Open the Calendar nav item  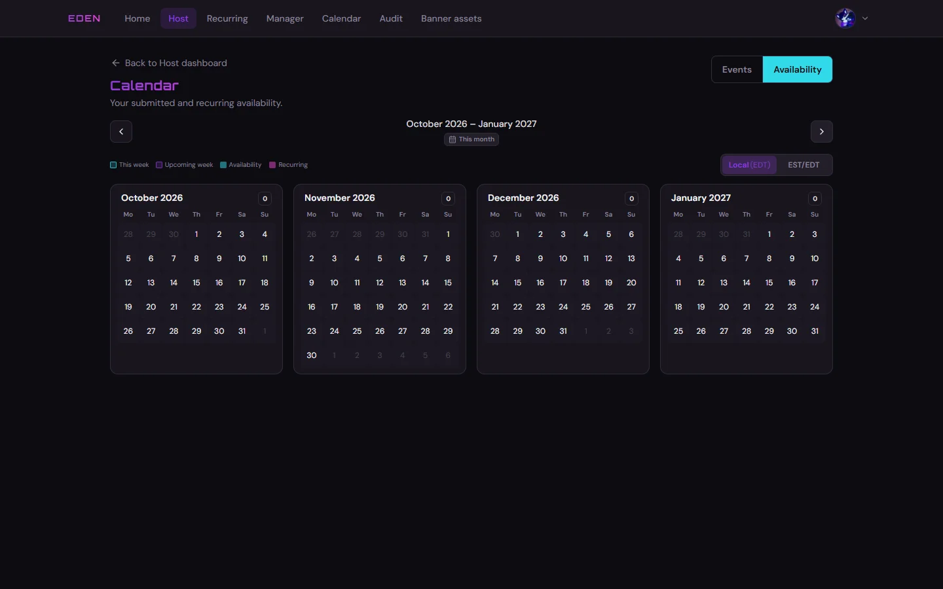click(x=341, y=18)
